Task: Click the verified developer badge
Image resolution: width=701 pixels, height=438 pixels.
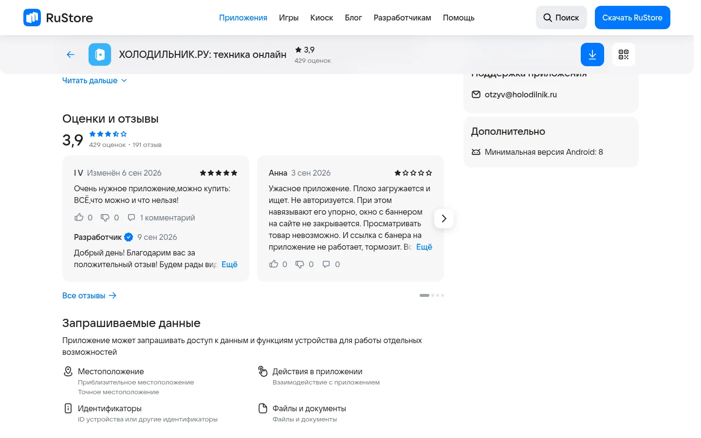Action: coord(129,237)
